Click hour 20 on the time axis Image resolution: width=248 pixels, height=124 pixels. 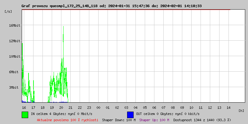[x=61, y=108]
